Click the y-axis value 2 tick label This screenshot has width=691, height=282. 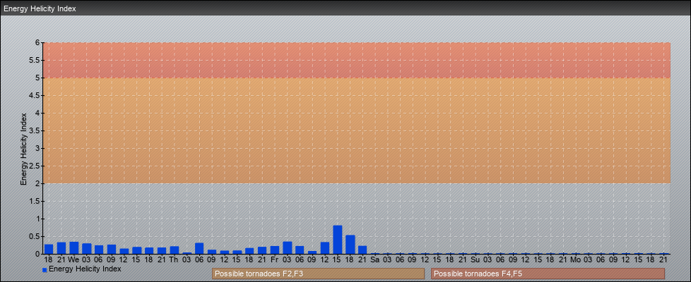[37, 183]
